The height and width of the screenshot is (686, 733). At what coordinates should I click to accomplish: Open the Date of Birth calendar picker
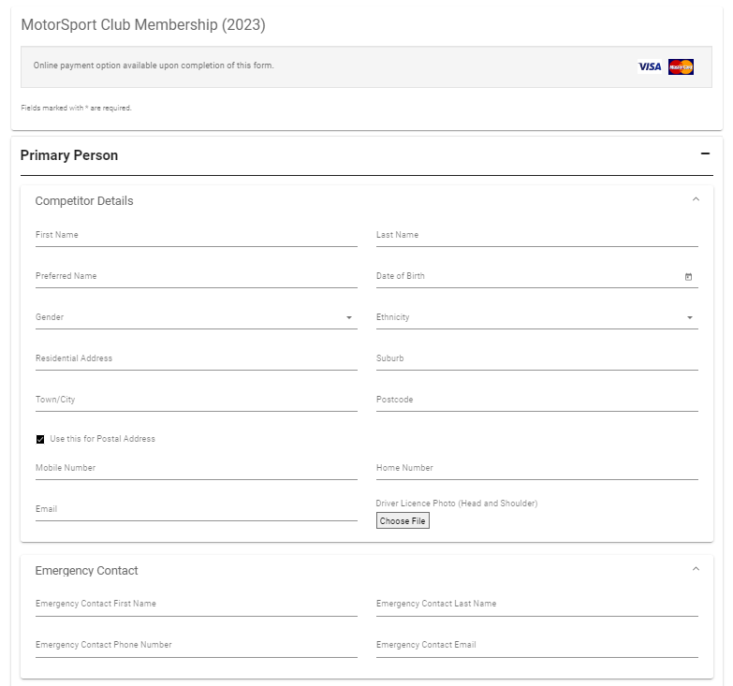point(688,277)
